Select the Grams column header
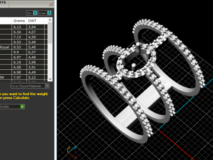The image size is (213, 160). pyautogui.click(x=19, y=21)
